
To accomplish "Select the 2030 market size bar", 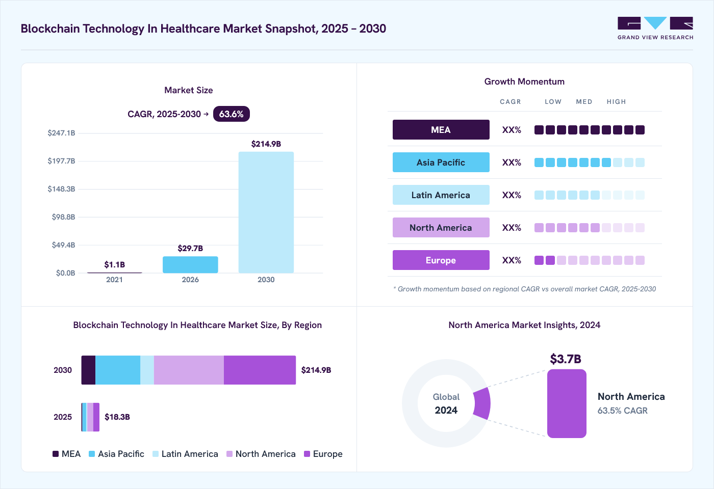I will [266, 212].
